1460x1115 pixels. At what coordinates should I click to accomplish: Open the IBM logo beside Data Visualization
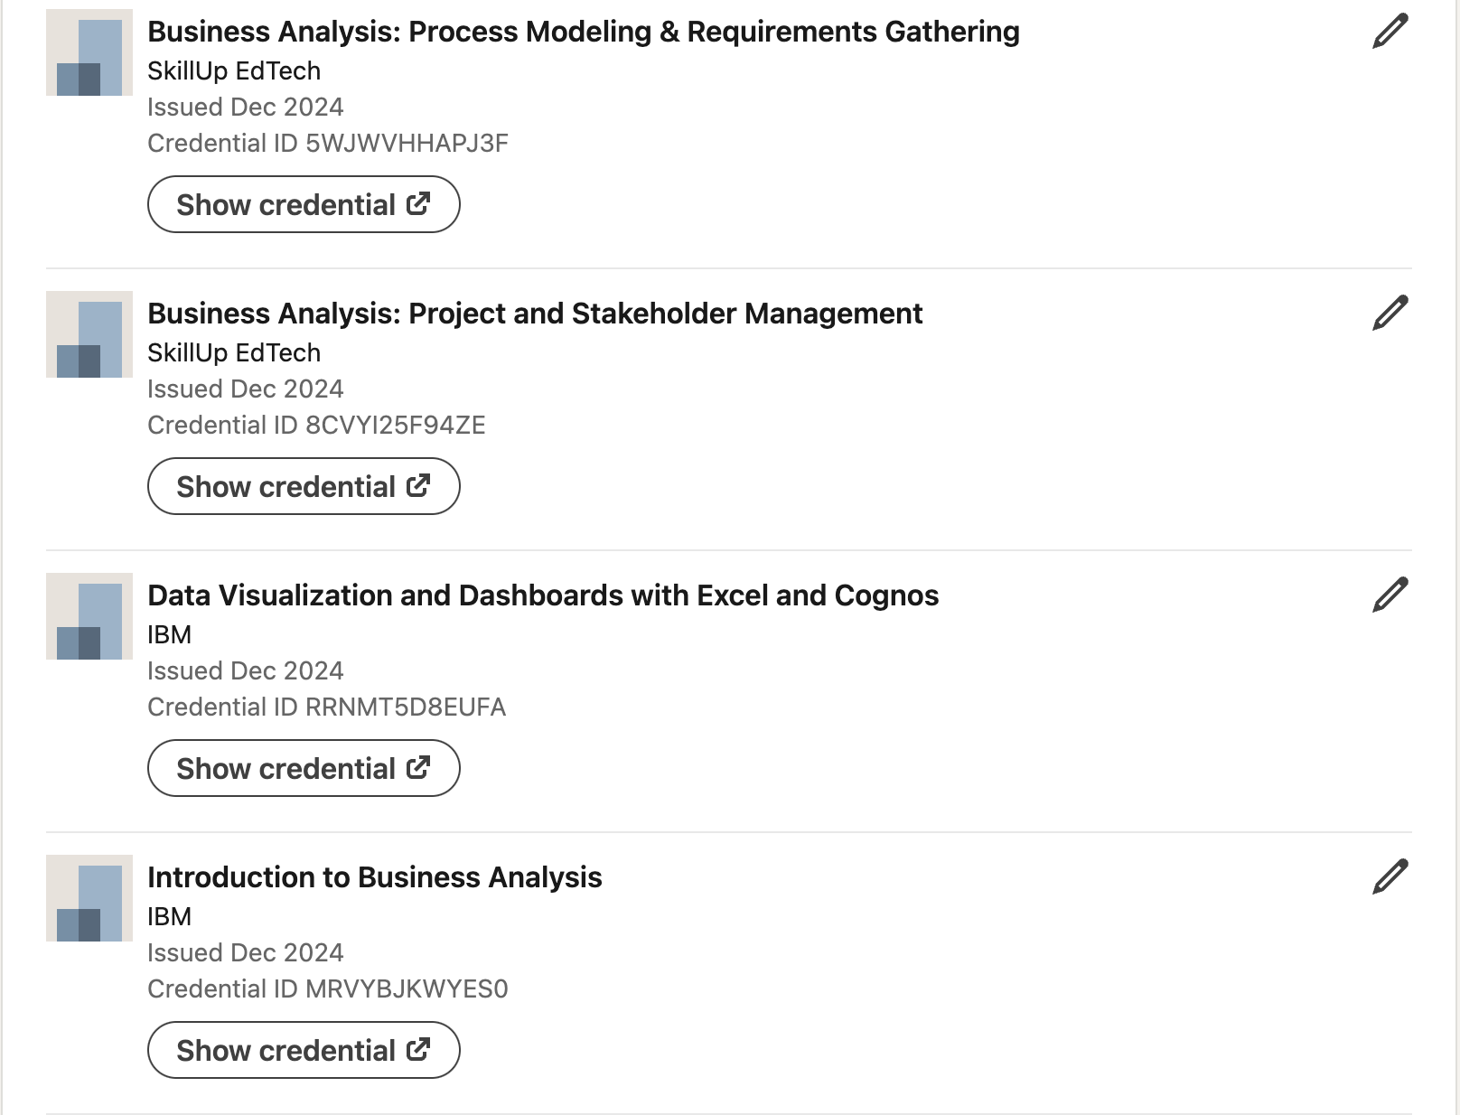point(89,616)
